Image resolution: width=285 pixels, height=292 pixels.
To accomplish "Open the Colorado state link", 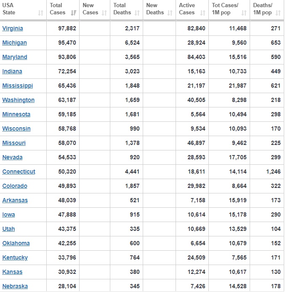I will point(15,186).
